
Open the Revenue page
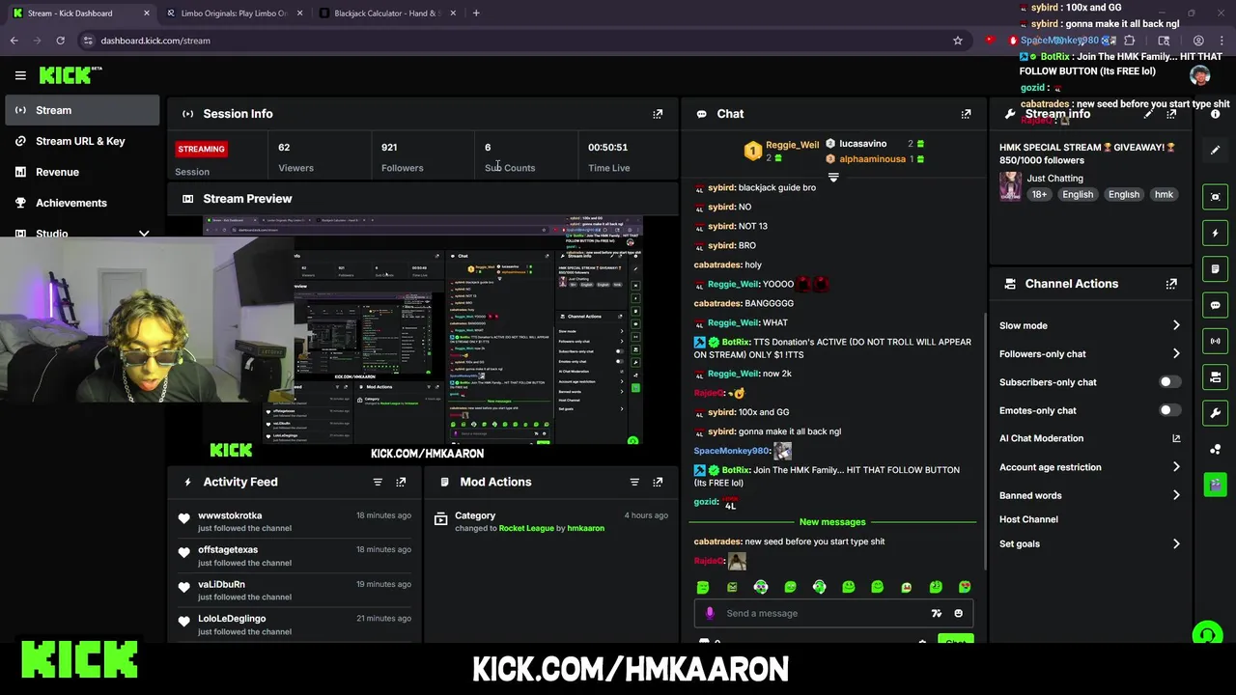[82, 172]
